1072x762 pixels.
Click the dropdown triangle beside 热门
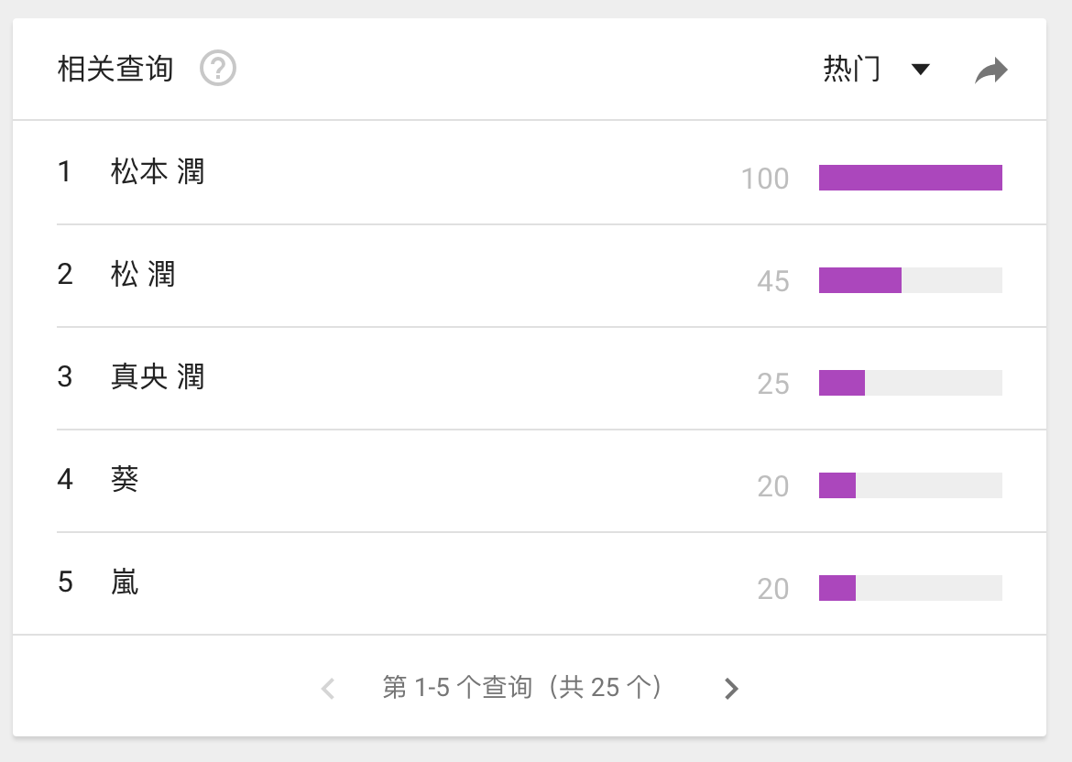921,70
